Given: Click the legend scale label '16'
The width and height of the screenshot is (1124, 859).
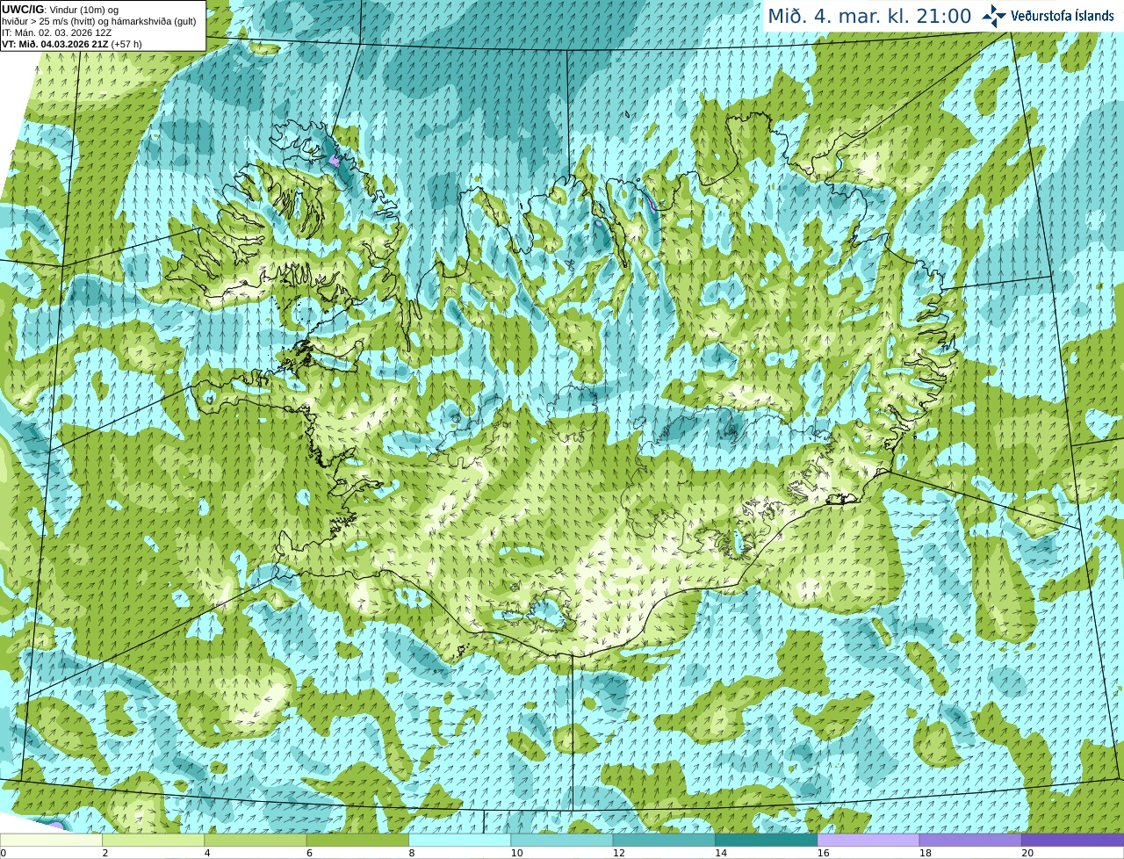Looking at the screenshot, I should tap(822, 853).
